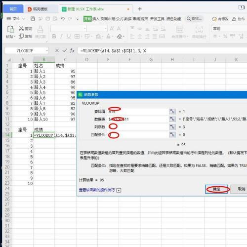The image size is (247, 247).
Task: Click the fill color bucket icon
Action: coord(98,36)
